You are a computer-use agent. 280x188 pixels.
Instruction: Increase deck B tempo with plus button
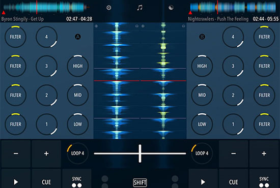[x=264, y=153]
